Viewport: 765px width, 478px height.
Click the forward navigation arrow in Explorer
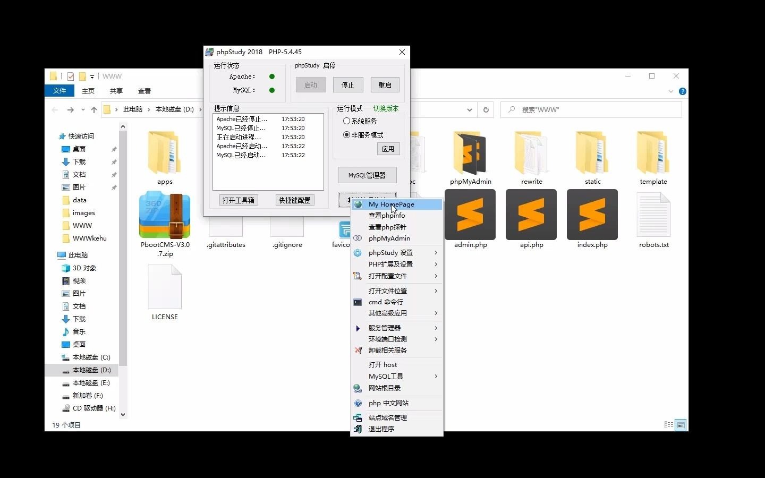(x=70, y=109)
